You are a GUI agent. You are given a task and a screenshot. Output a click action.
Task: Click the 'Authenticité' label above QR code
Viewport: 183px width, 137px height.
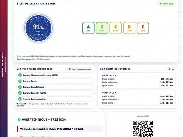[143, 116]
